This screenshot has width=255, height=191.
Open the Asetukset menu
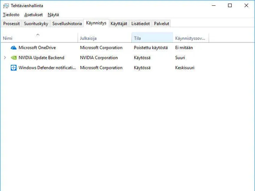[34, 15]
